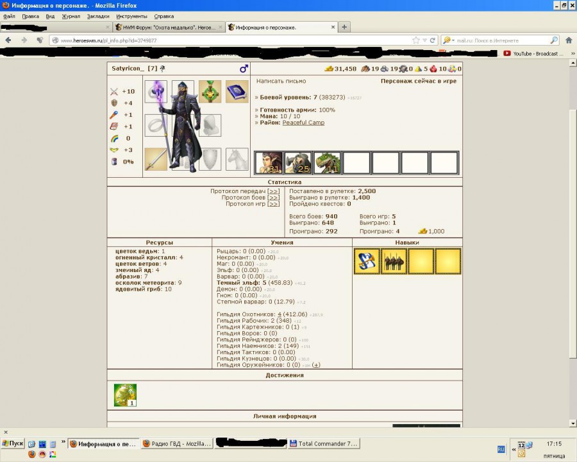The height and width of the screenshot is (462, 577).
Task: Click the yellow sulfur pile icon
Action: [418, 69]
